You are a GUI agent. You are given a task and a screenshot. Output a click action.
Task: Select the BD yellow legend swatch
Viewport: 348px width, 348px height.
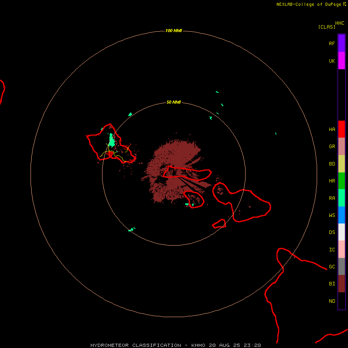coord(341,164)
